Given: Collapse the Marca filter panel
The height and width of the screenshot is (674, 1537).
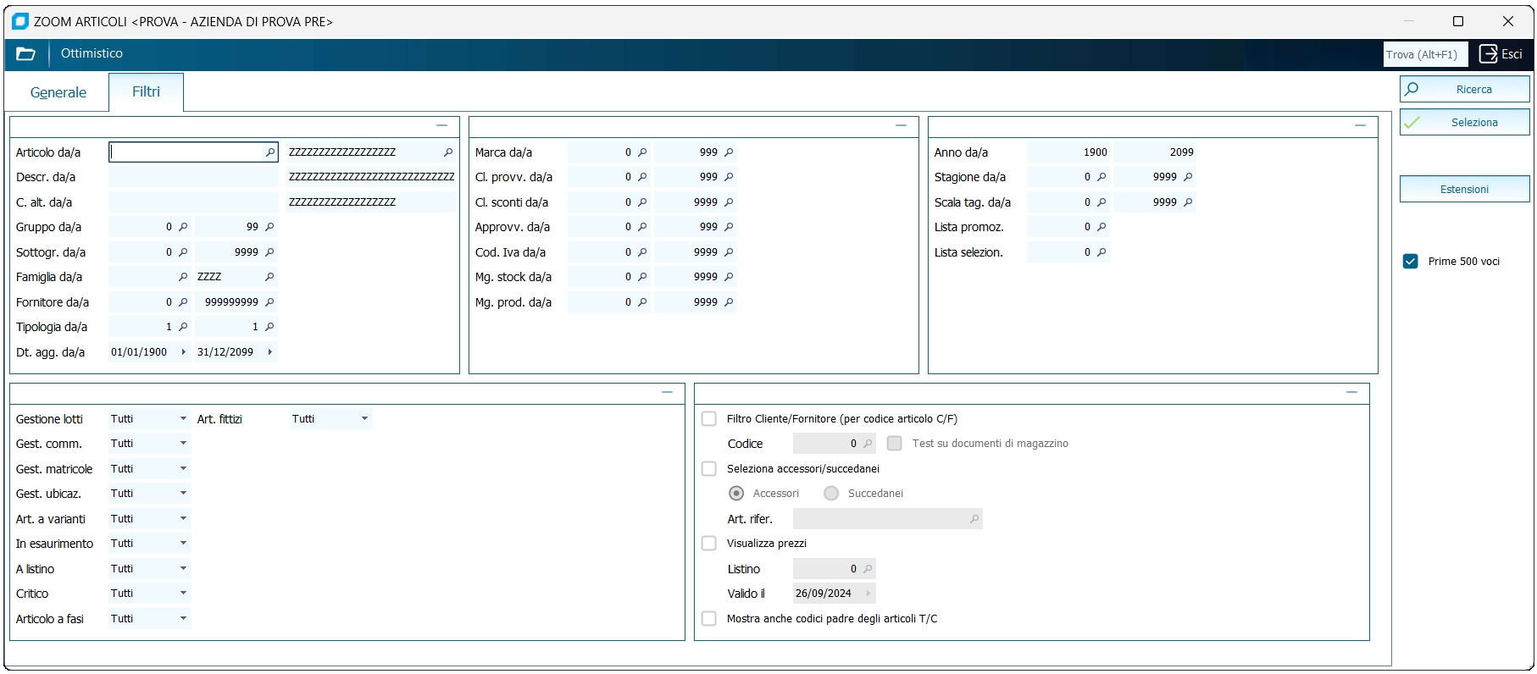Looking at the screenshot, I should [901, 125].
